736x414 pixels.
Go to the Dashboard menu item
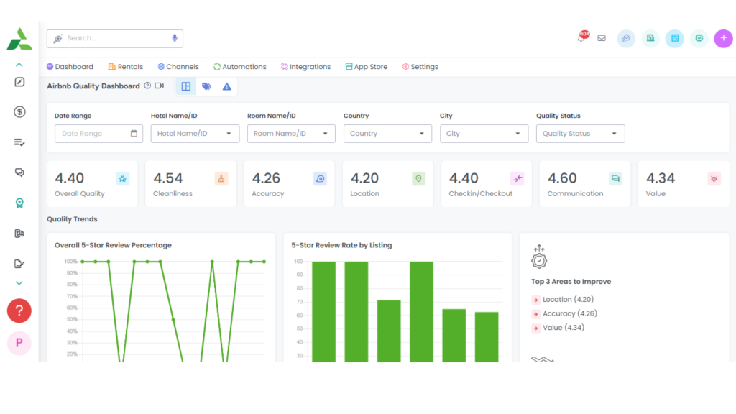[70, 67]
